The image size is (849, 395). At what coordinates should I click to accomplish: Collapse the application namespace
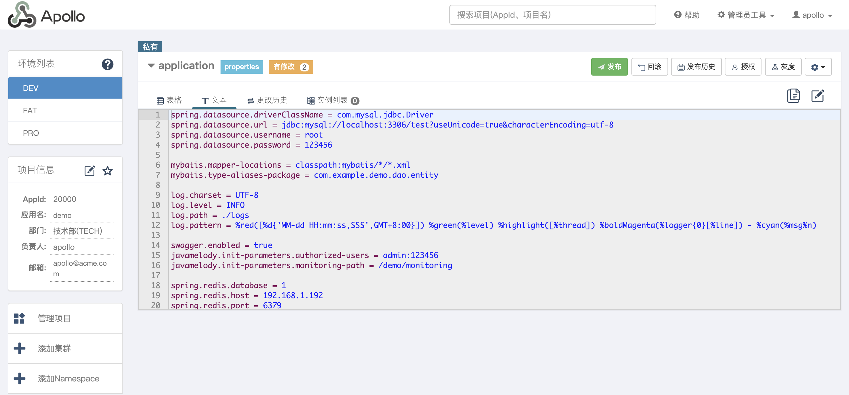coord(151,66)
